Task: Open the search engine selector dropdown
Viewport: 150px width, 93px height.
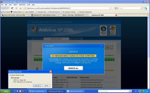Action: pyautogui.click(x=116, y=8)
